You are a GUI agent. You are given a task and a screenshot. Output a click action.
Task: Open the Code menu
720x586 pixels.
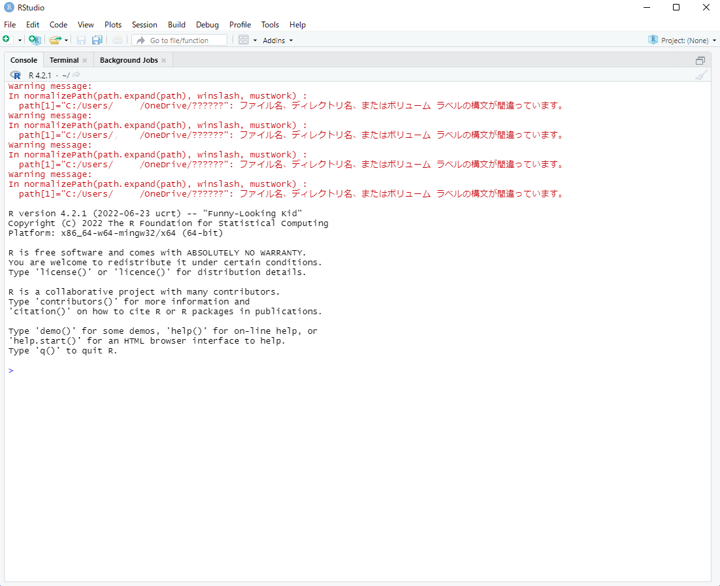pyautogui.click(x=58, y=25)
